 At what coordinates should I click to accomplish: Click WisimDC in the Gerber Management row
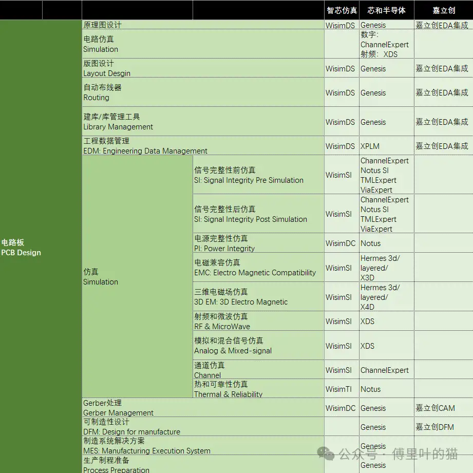point(342,408)
